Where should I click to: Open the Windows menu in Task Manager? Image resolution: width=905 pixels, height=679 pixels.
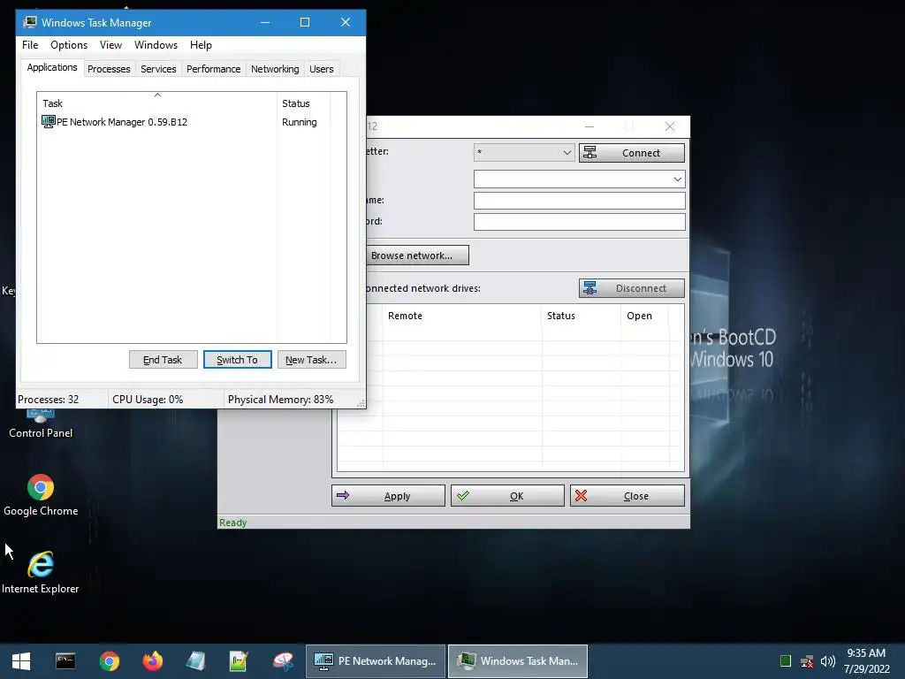[x=156, y=45]
